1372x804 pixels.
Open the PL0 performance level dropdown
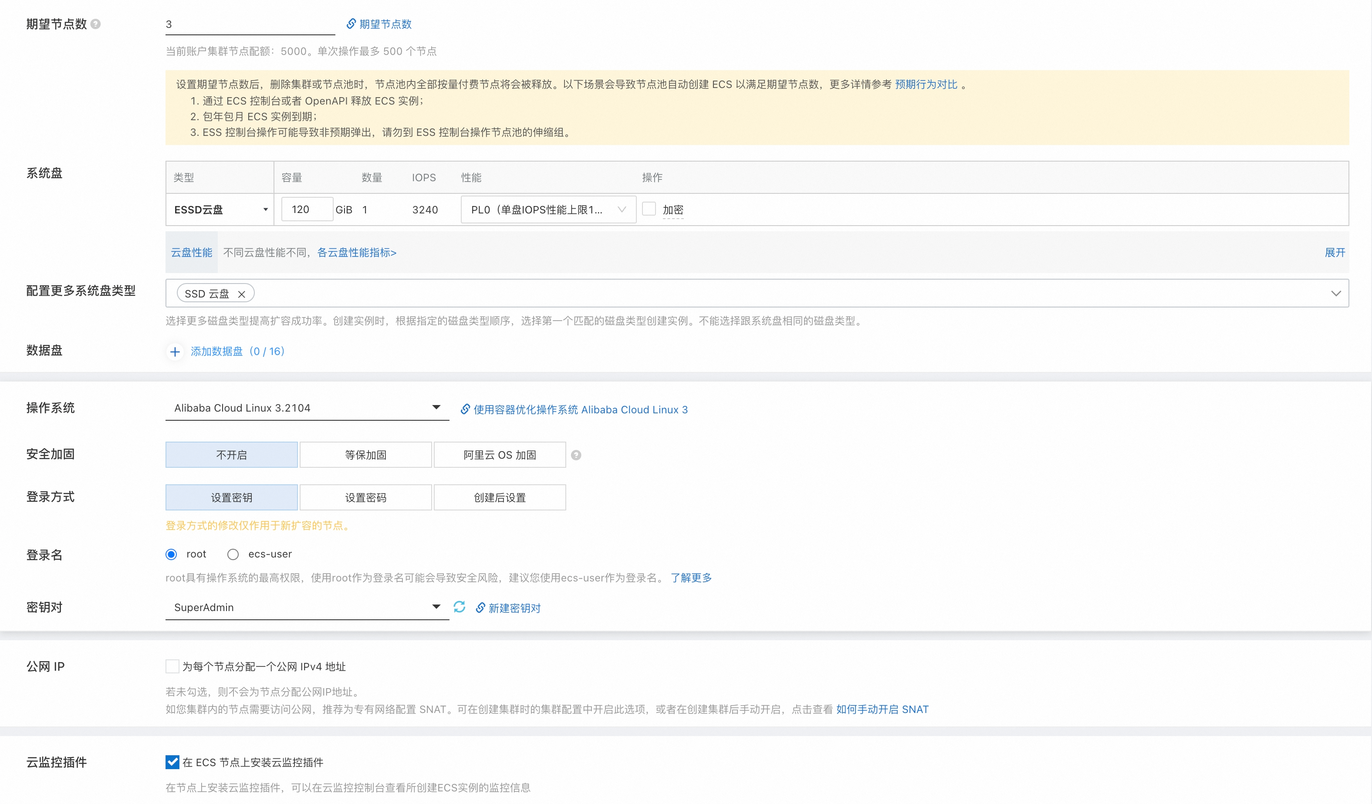coord(548,209)
